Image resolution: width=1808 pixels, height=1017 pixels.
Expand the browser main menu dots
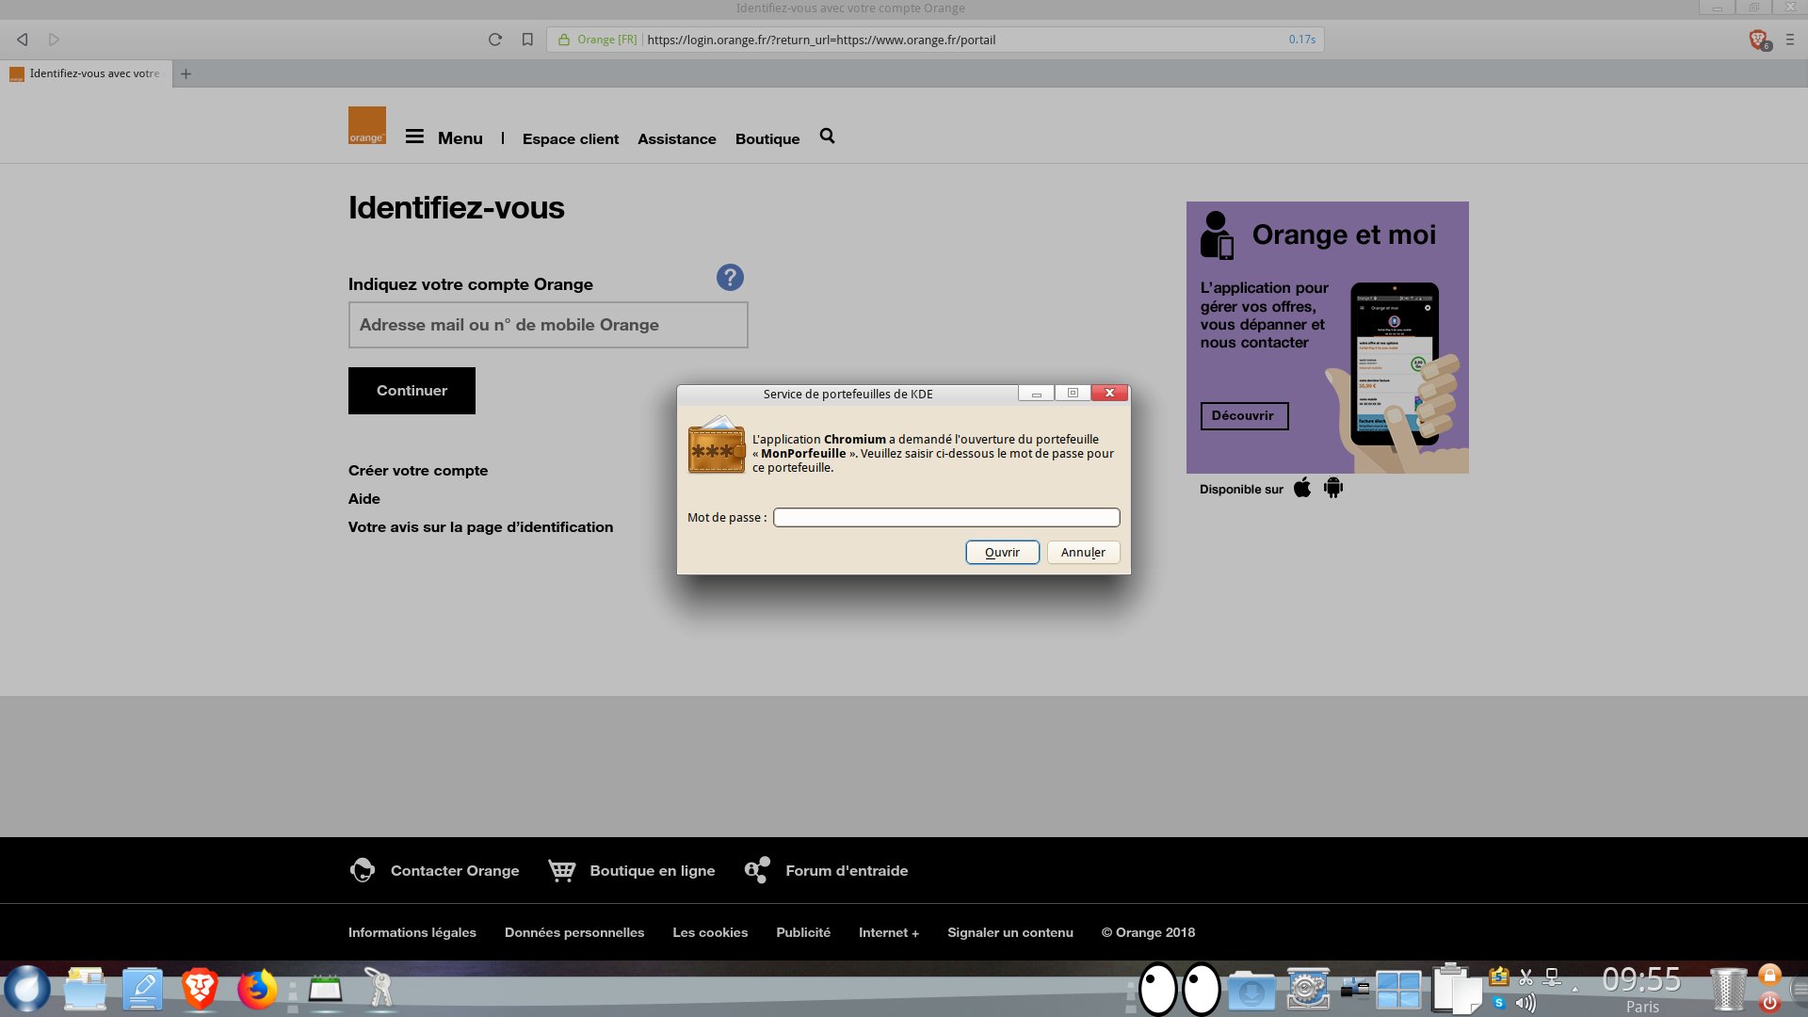1790,40
